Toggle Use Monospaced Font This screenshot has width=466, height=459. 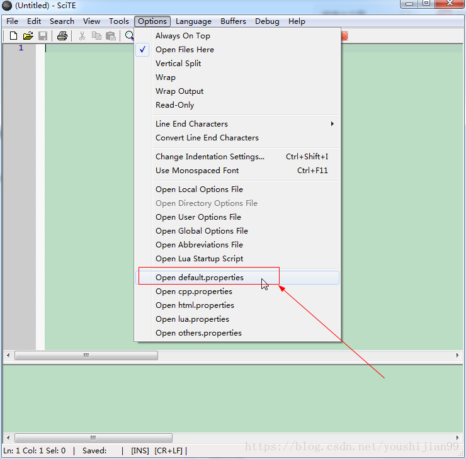238,171
